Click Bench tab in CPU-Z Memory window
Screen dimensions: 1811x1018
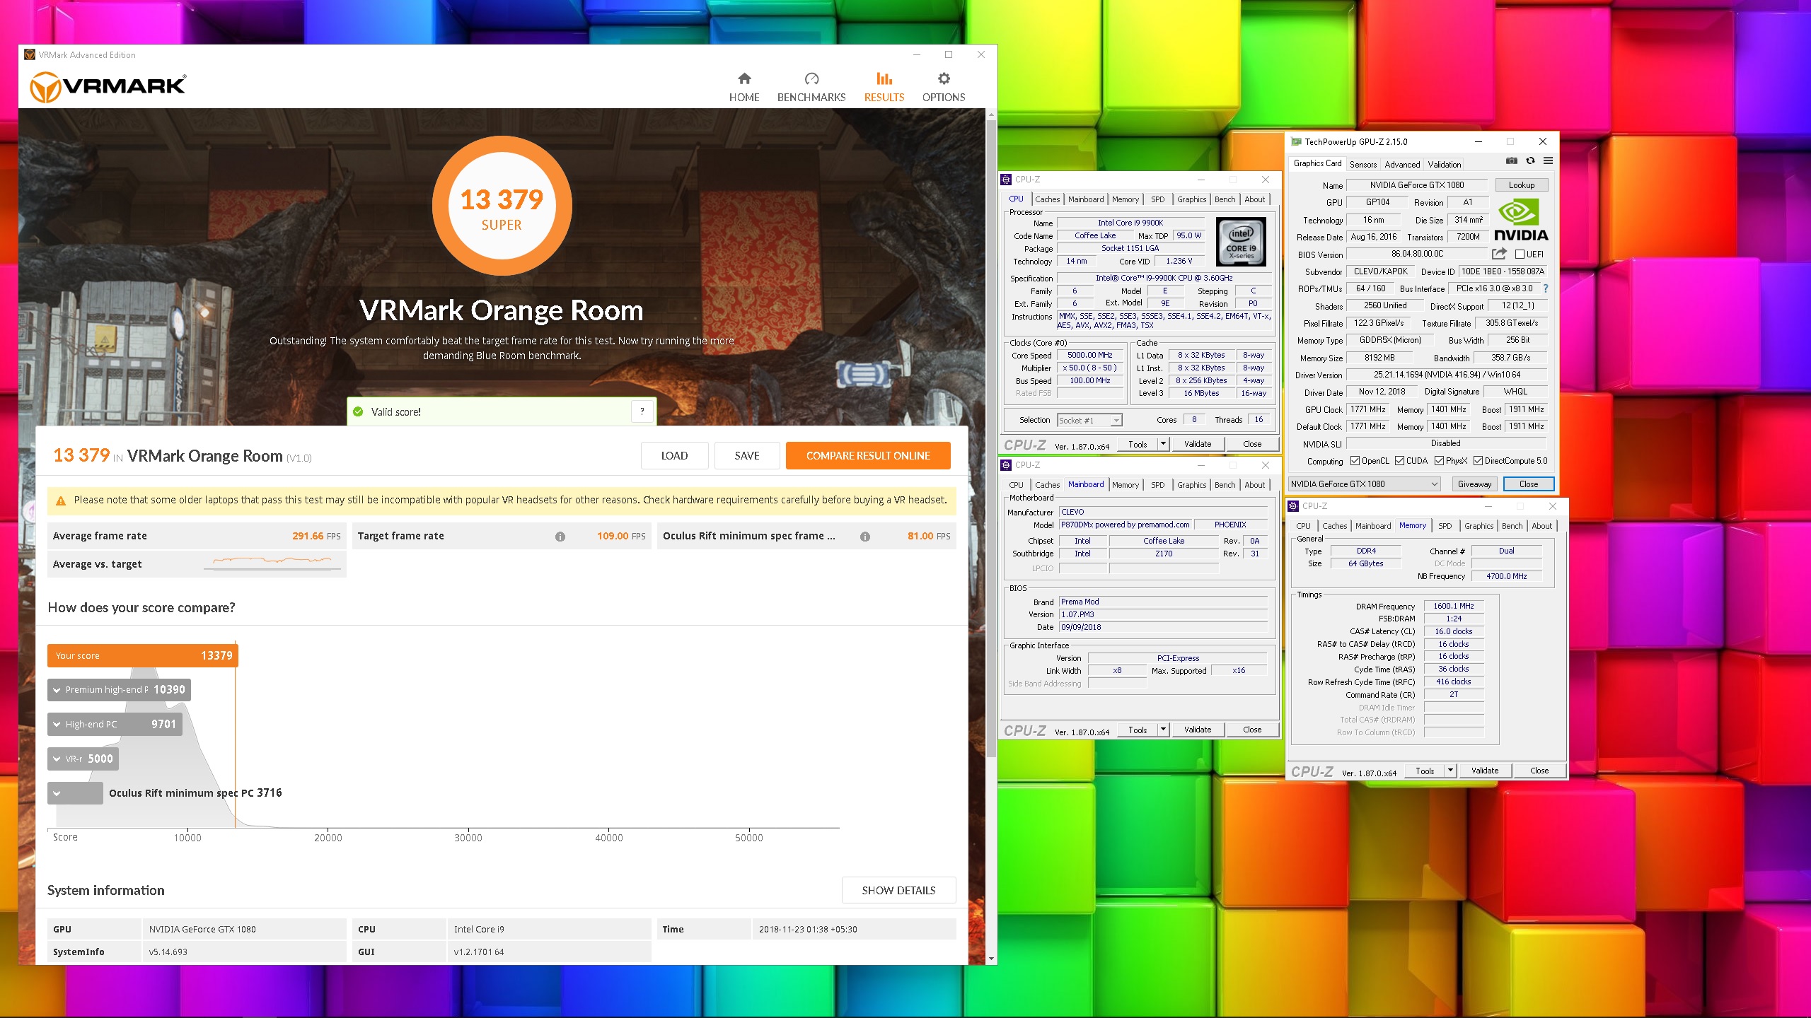(x=1512, y=526)
